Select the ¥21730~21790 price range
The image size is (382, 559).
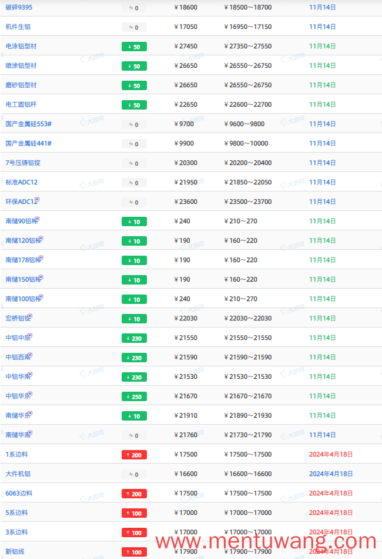[248, 435]
